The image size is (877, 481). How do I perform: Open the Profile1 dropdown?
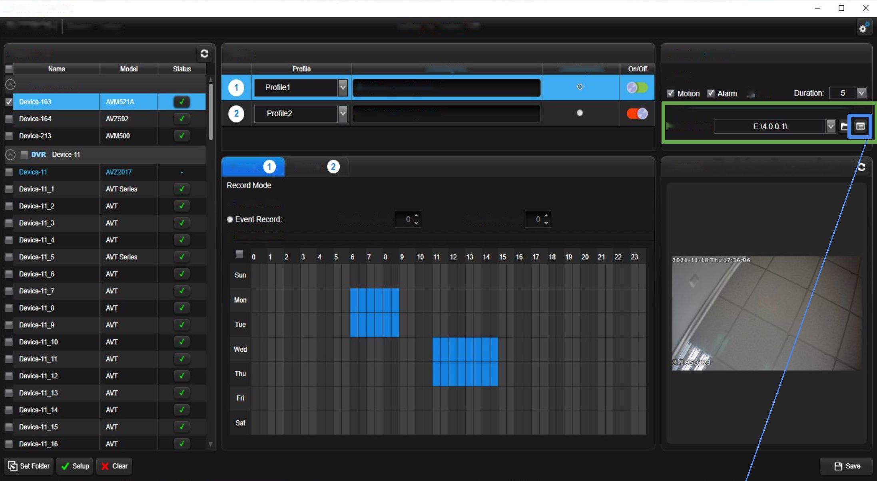343,87
